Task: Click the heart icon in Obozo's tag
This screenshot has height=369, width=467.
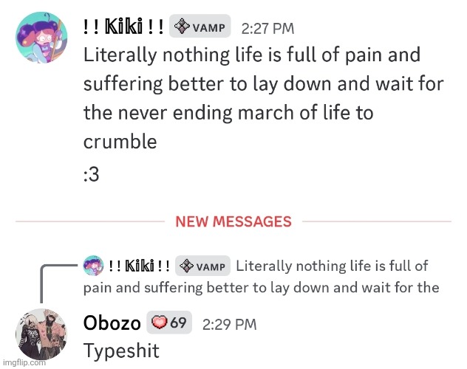Action: [160, 323]
